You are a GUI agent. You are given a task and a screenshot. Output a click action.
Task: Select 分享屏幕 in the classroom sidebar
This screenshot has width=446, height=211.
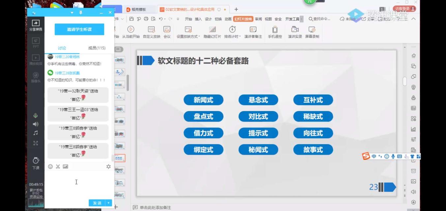point(35,25)
